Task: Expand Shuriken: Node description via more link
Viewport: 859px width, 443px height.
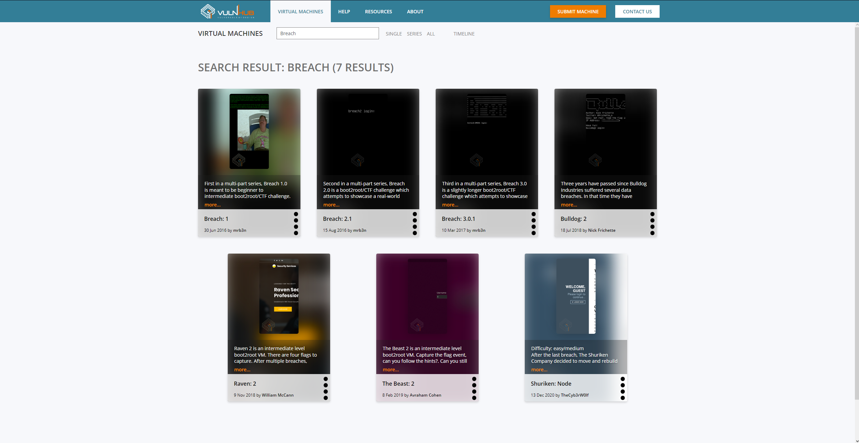Action: click(x=539, y=370)
